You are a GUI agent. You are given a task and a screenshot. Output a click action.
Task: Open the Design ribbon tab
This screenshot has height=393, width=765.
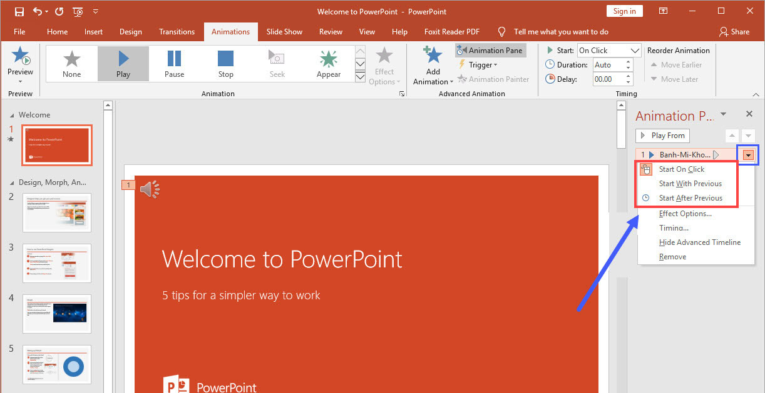[x=130, y=32]
